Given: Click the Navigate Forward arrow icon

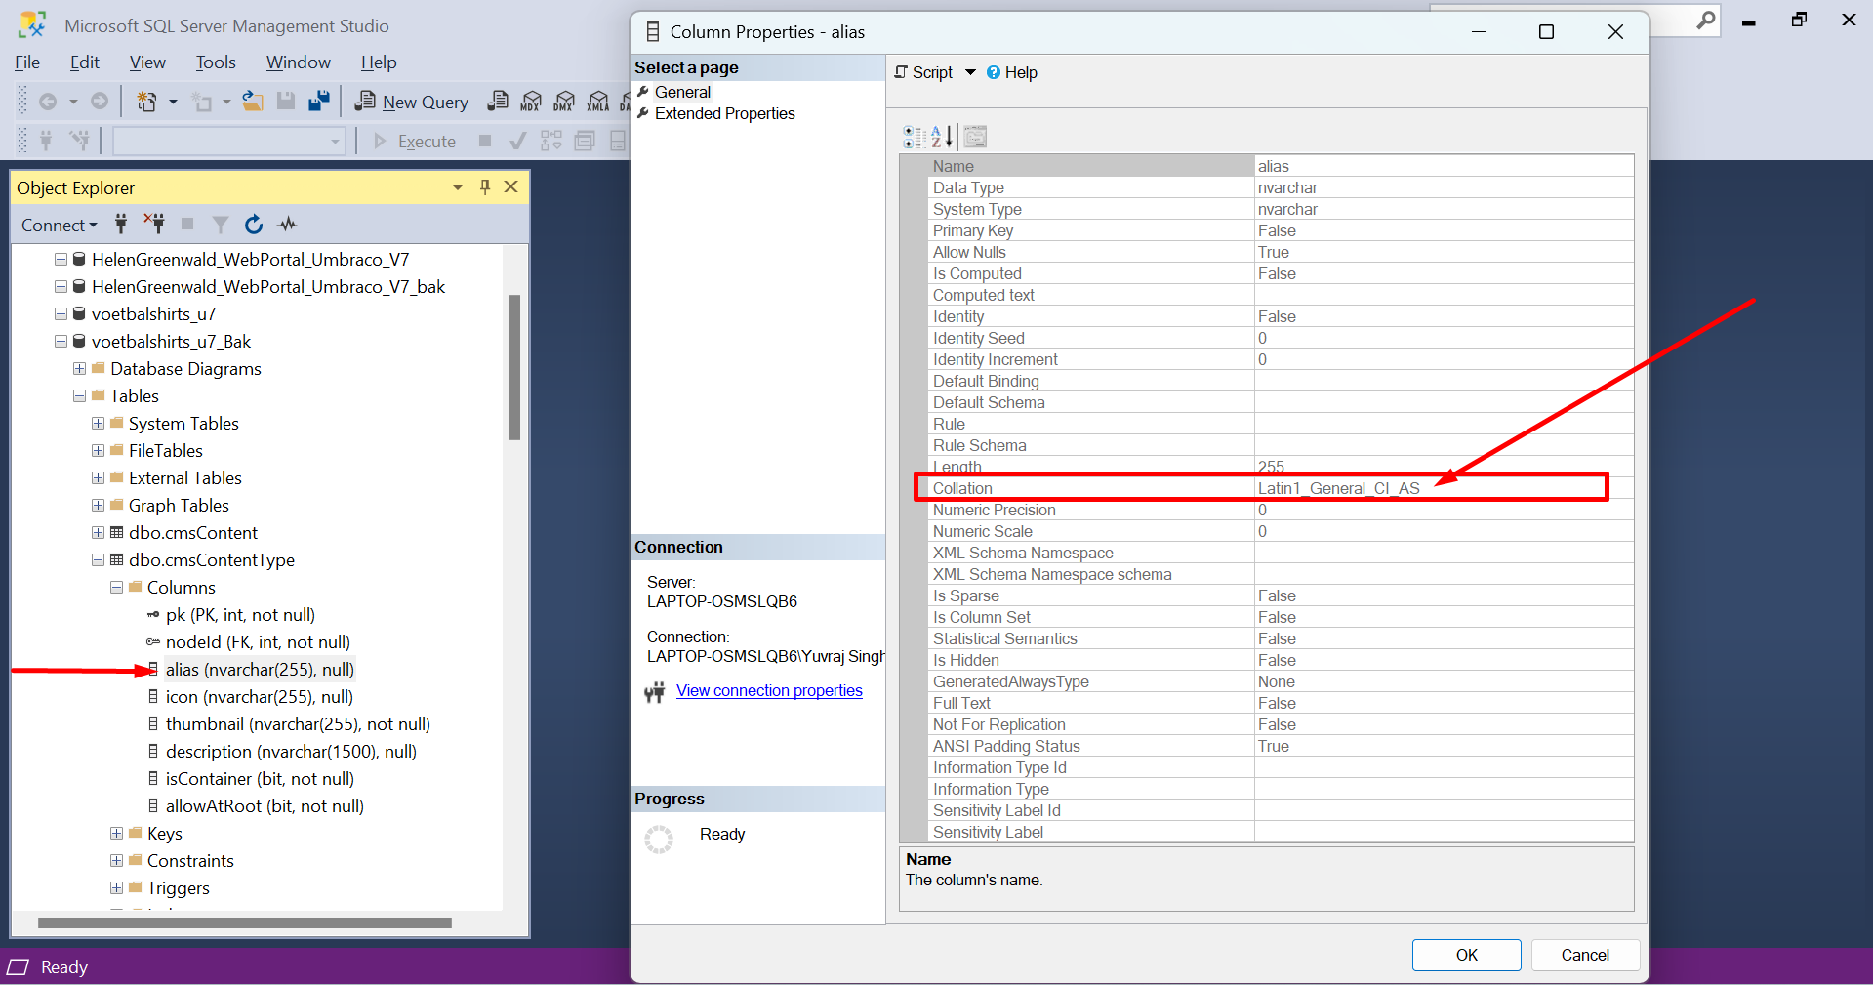Looking at the screenshot, I should pos(100,102).
